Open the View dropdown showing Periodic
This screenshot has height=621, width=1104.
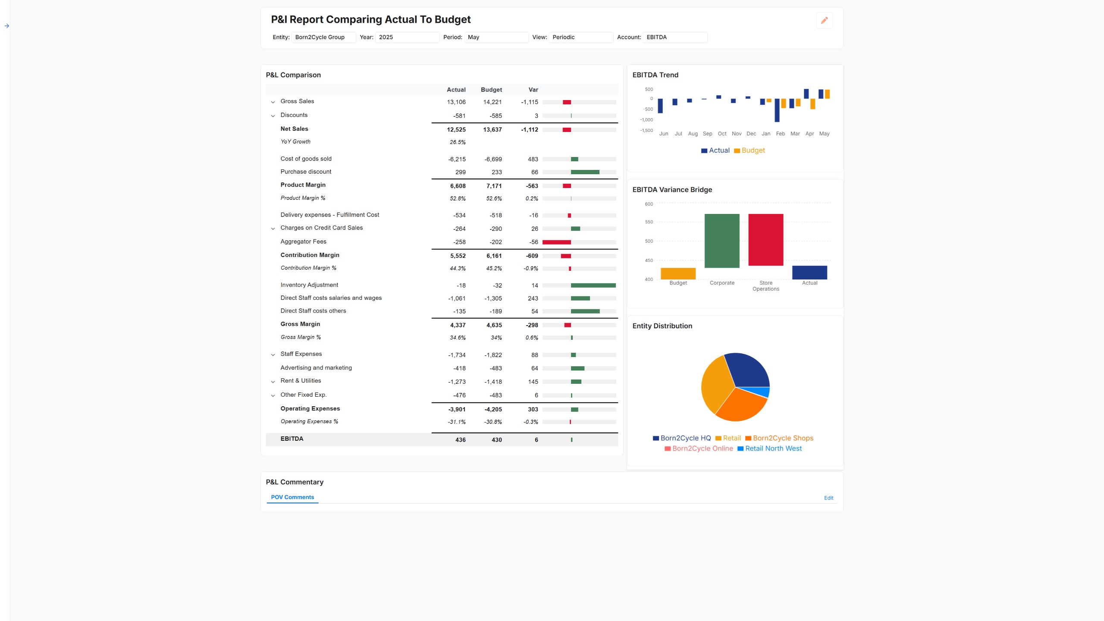(580, 38)
